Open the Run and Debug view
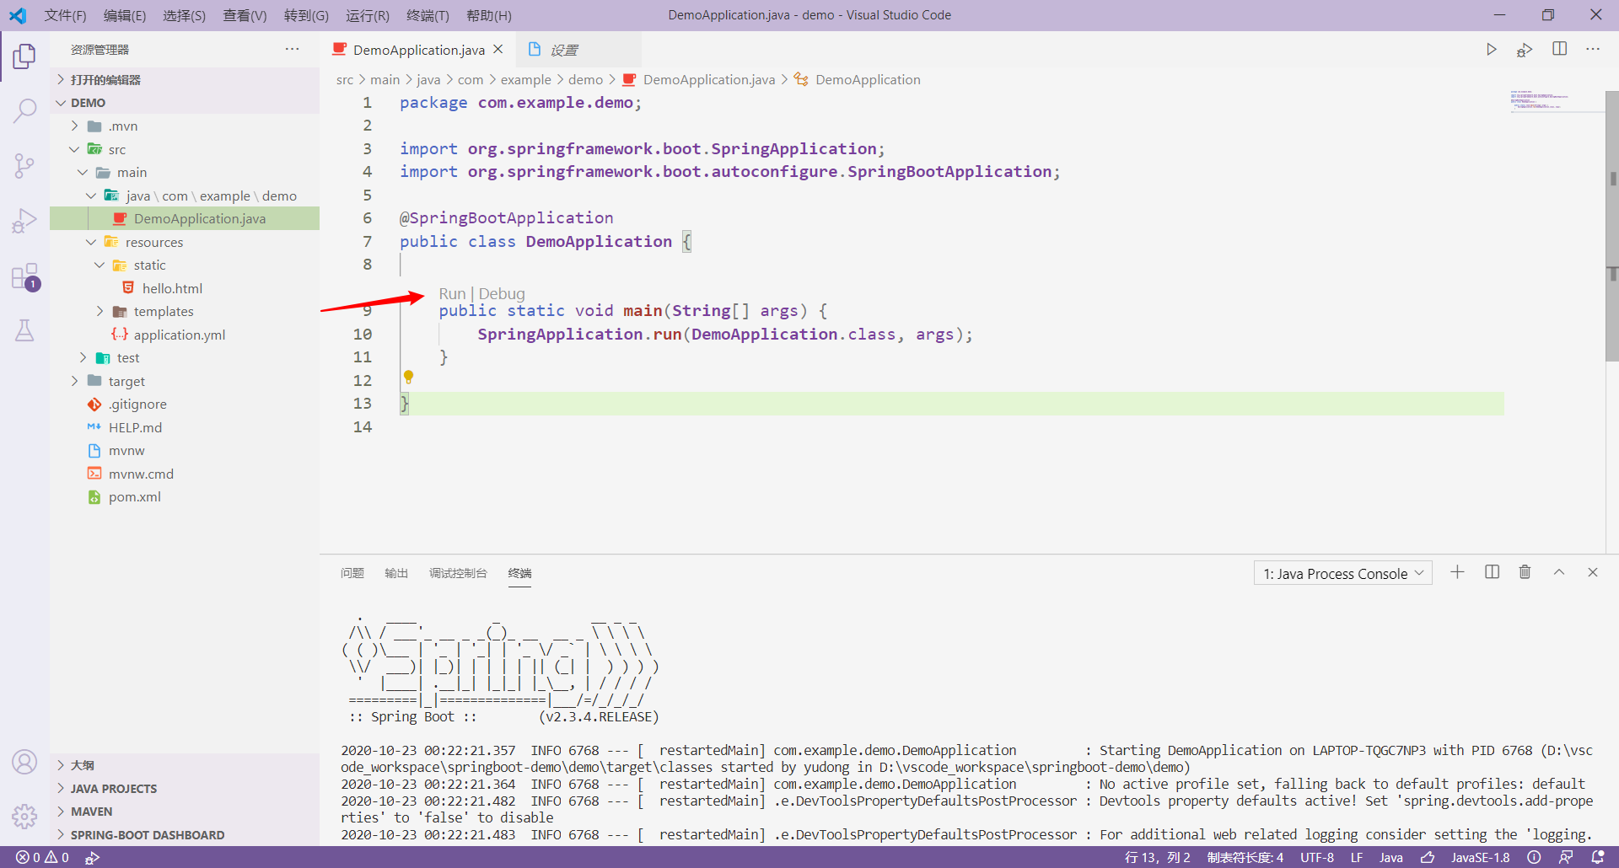The height and width of the screenshot is (868, 1619). pos(24,221)
